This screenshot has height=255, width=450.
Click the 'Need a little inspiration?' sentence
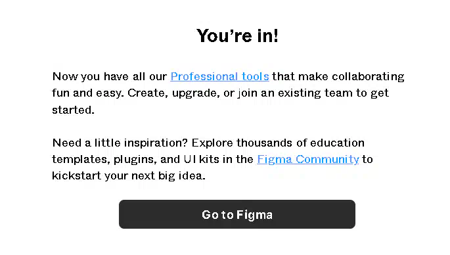coord(120,143)
